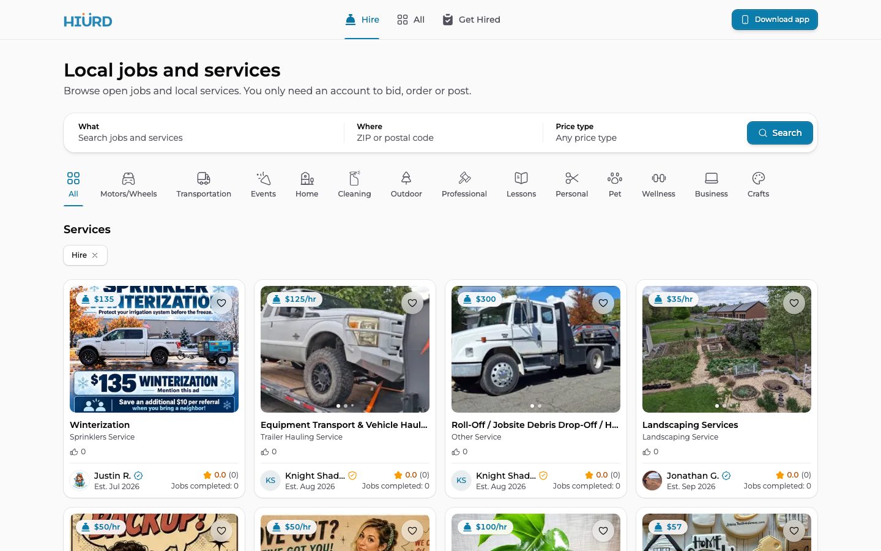This screenshot has height=551, width=881.
Task: Filter by Pet category
Action: point(615,185)
